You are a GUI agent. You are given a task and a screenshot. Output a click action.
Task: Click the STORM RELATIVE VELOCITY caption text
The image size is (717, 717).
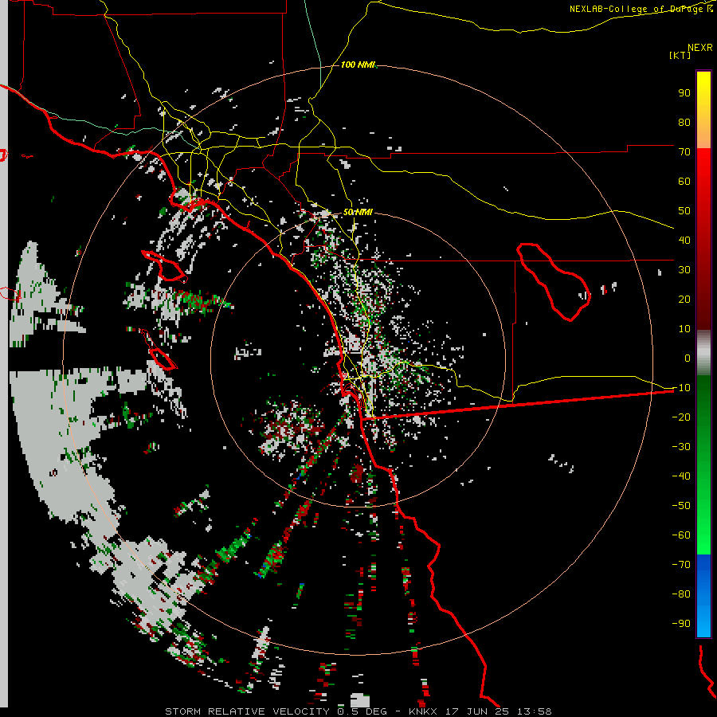246,711
